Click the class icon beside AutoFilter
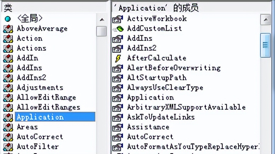 [x=8, y=147]
